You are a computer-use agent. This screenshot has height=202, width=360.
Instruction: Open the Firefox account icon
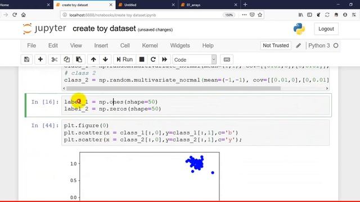pyautogui.click(x=345, y=15)
